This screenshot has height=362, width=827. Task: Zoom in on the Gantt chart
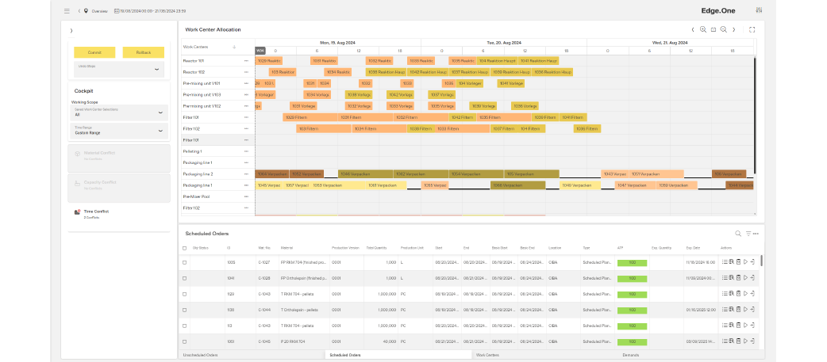click(702, 29)
